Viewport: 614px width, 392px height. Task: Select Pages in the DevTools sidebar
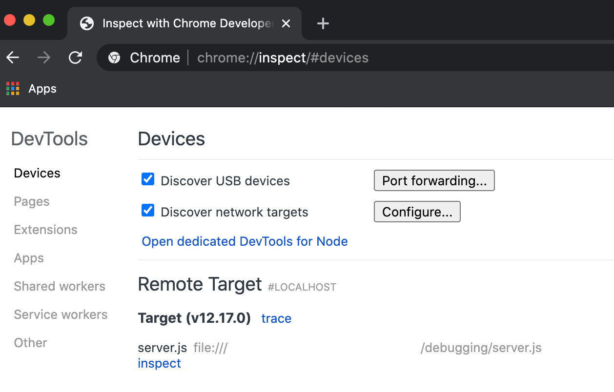point(32,201)
